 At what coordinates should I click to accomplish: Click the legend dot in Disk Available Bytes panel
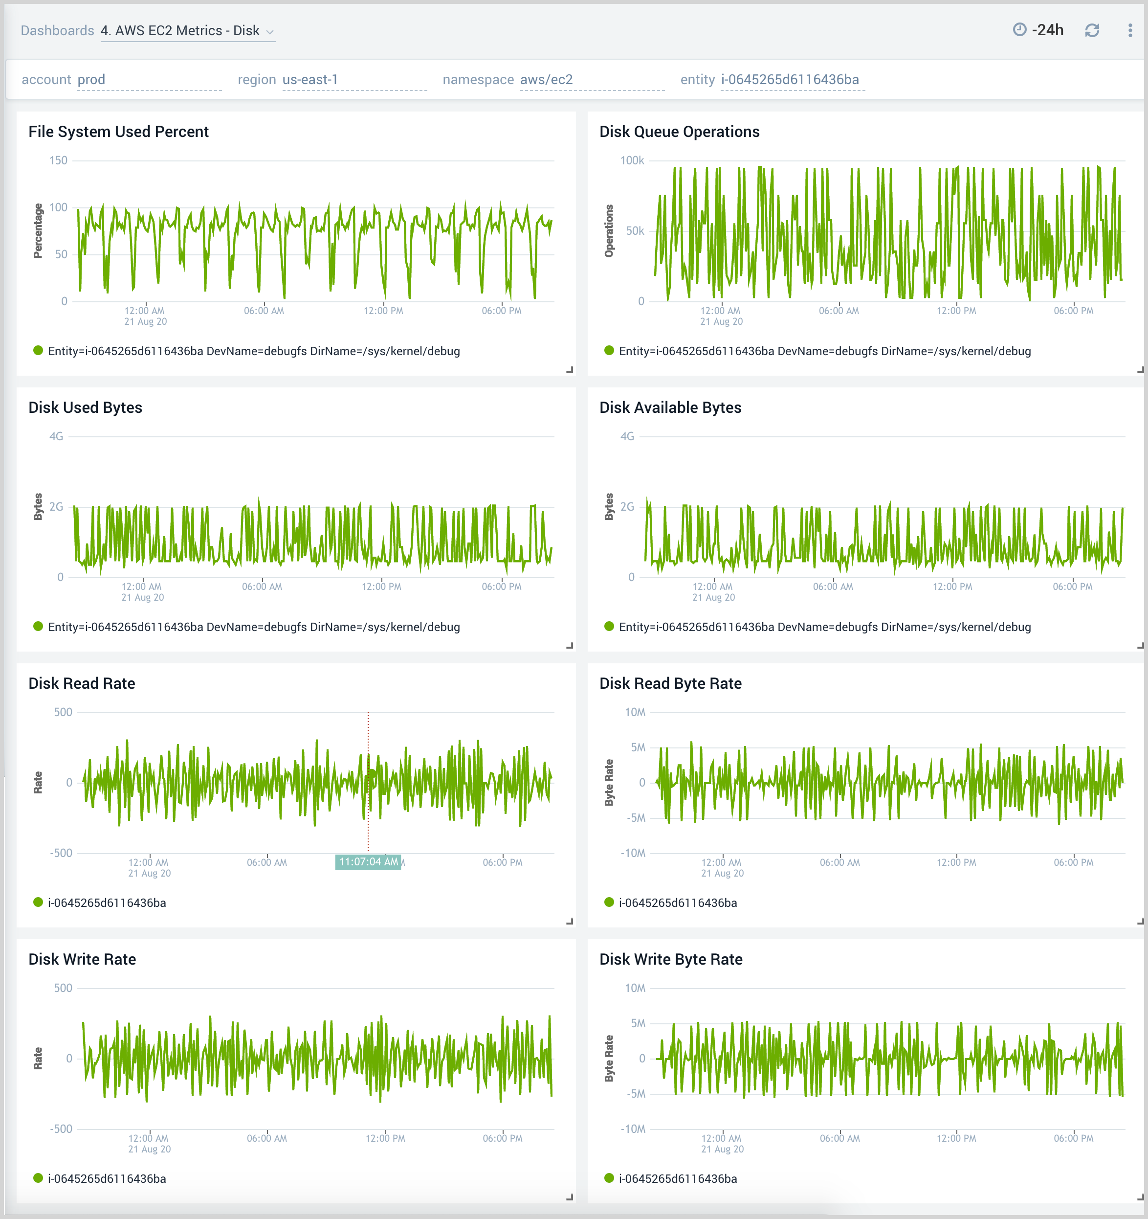[x=608, y=627]
